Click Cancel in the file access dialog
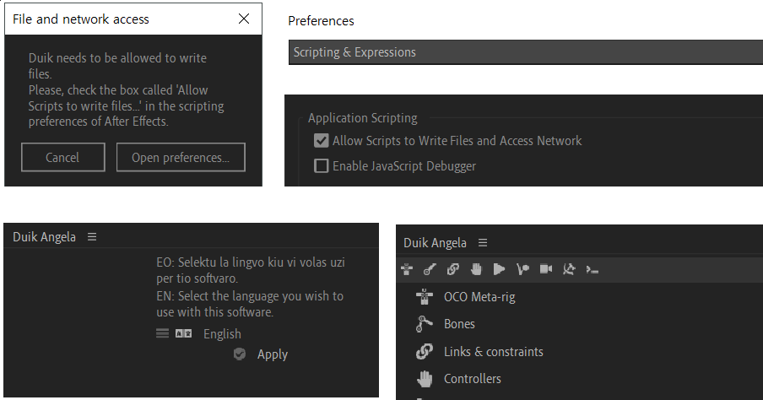 pos(62,157)
